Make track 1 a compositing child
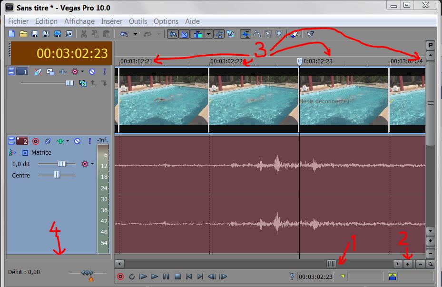This screenshot has height=287, width=442. pyautogui.click(x=104, y=83)
